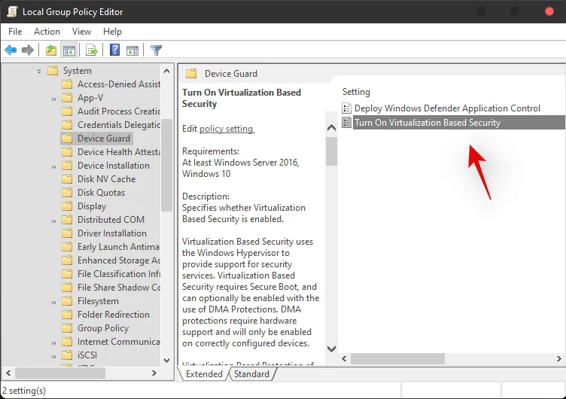Click the Export List toolbar icon
Viewport: 566px width, 399px height.
coord(92,50)
